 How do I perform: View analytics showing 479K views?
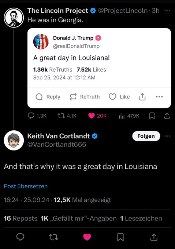click(129, 116)
